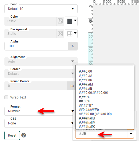Click the Alpha value field
This screenshot has height=141, width=139.
36,46
